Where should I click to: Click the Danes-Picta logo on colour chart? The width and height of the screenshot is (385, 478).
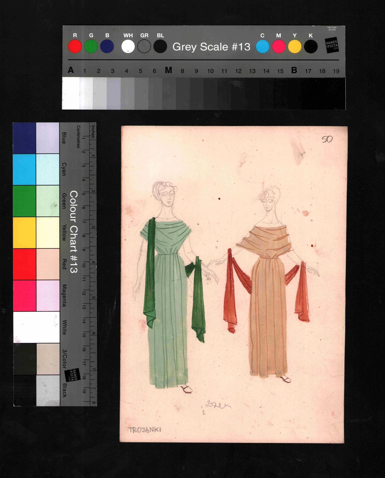pos(72,375)
